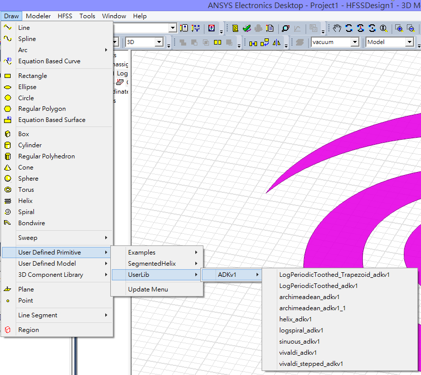421x375 pixels.
Task: Click the split objects toolbar icon
Action: 218,43
